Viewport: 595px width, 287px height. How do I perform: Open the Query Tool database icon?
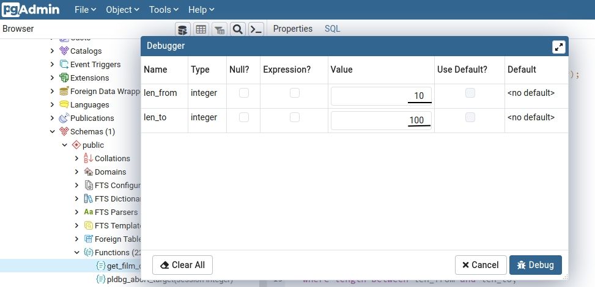[x=182, y=29]
